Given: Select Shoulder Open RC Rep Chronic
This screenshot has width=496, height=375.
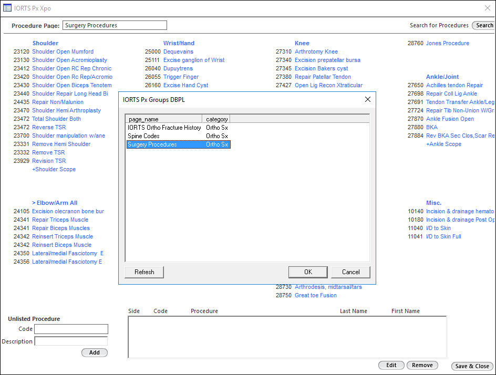Looking at the screenshot, I should [x=72, y=68].
